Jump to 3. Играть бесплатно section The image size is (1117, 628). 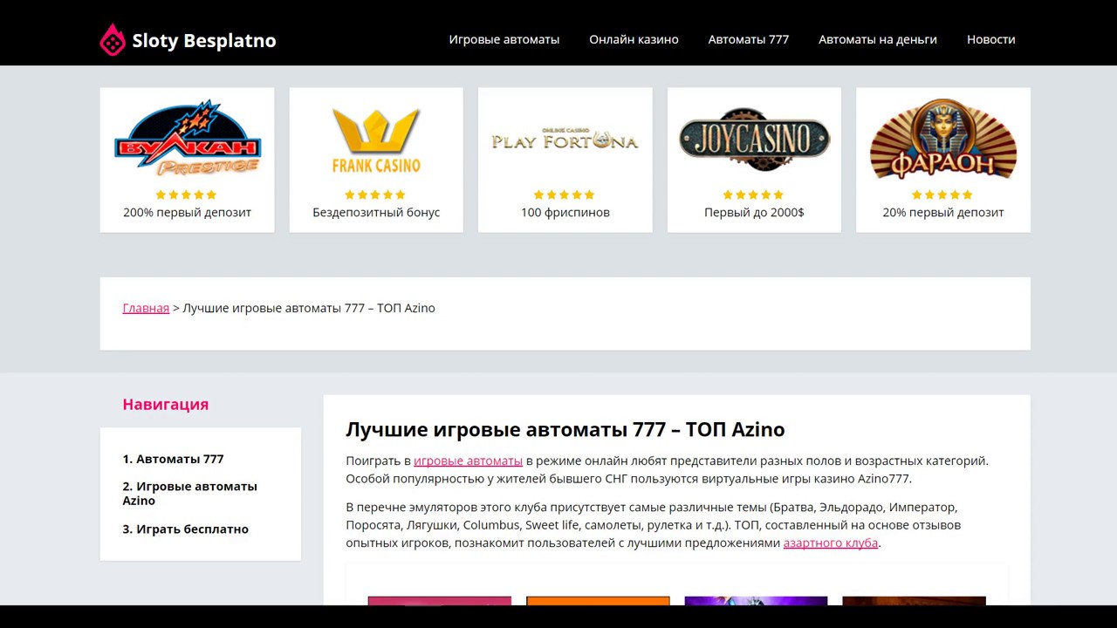(x=185, y=529)
